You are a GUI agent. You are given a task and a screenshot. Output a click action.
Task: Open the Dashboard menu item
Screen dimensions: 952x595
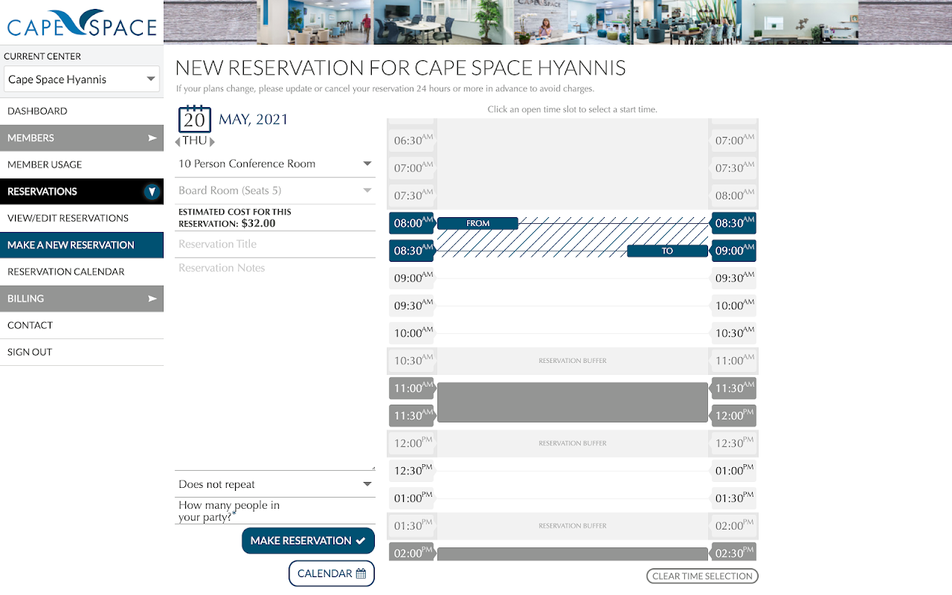pyautogui.click(x=82, y=111)
